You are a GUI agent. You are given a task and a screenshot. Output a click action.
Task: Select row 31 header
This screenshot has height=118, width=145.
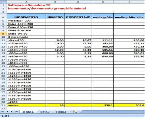[x=3, y=105]
